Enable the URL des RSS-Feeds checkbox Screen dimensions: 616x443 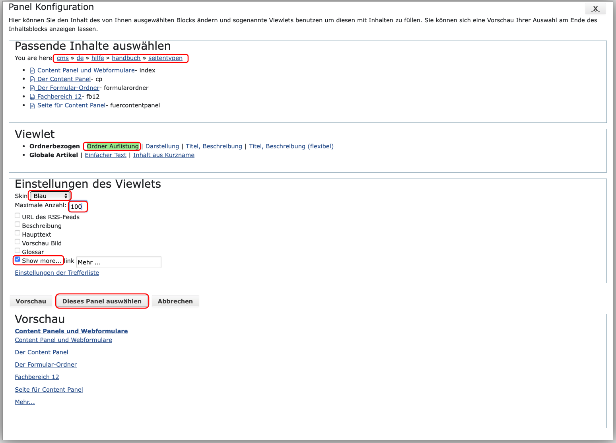tap(17, 216)
